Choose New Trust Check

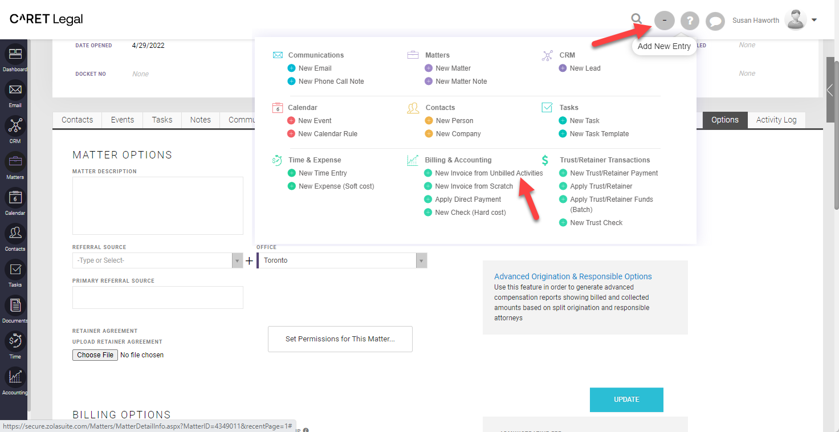click(596, 223)
